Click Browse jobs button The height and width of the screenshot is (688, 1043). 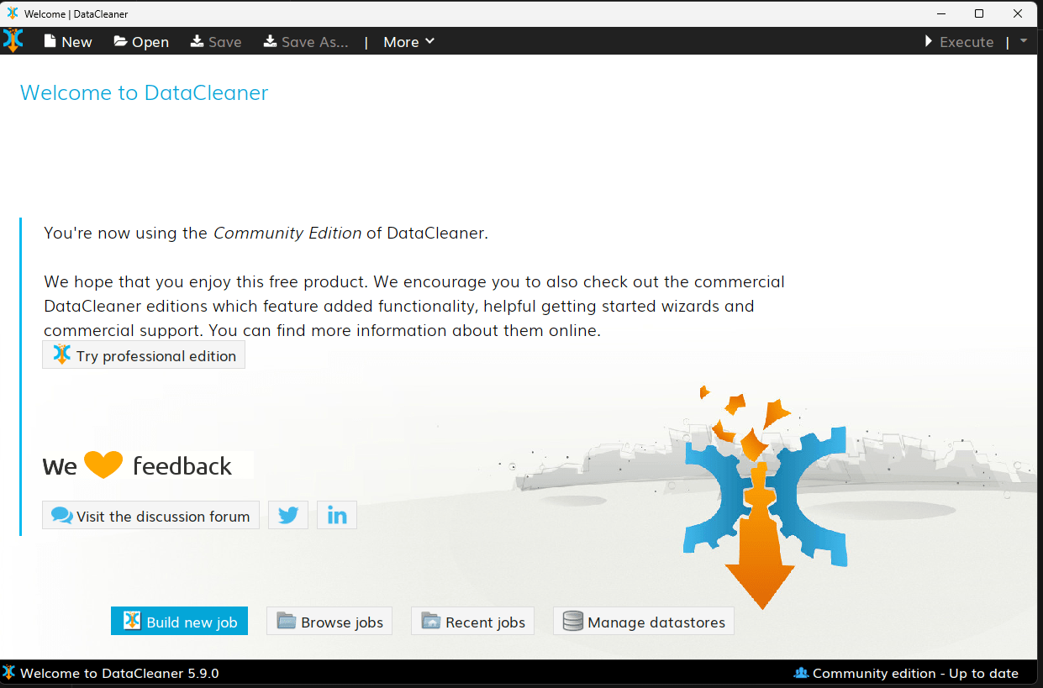pos(329,622)
